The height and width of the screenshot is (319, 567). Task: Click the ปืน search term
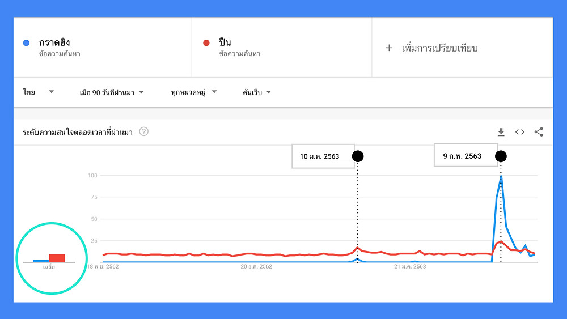225,42
